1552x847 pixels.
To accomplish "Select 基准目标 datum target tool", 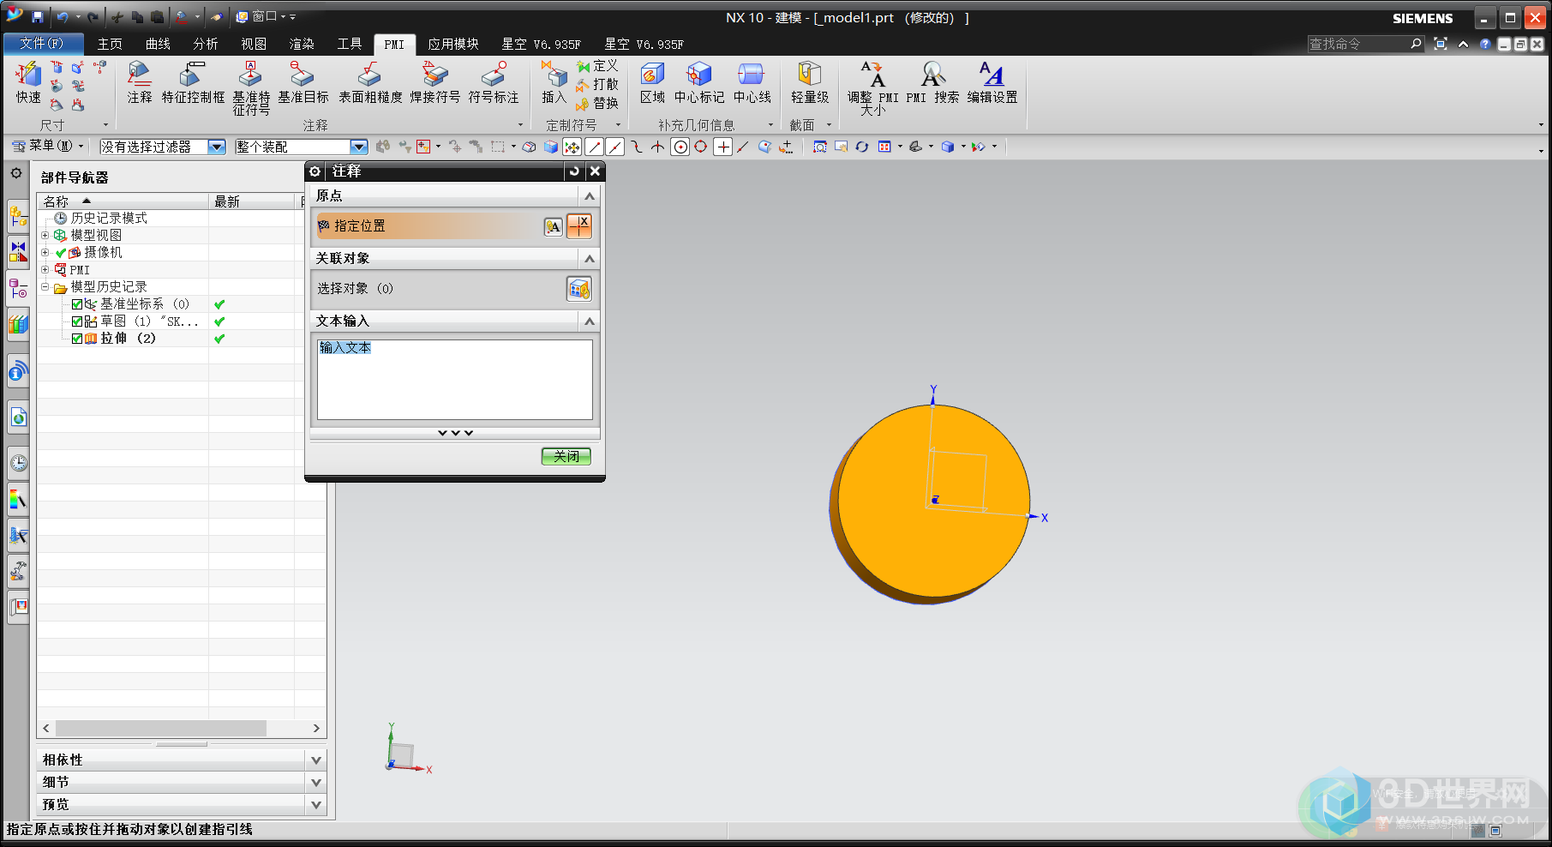I will [303, 82].
